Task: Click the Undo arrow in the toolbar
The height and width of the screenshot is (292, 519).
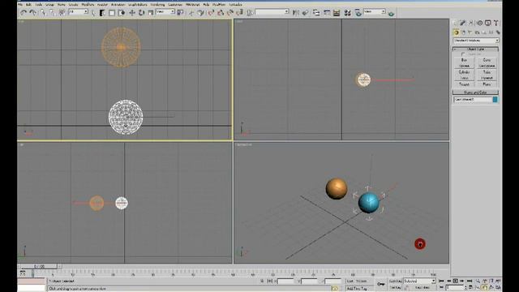Action: (x=24, y=13)
